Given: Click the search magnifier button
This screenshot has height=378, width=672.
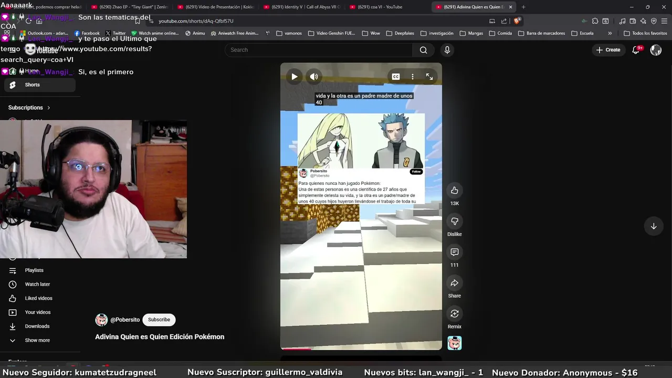Looking at the screenshot, I should 423,50.
